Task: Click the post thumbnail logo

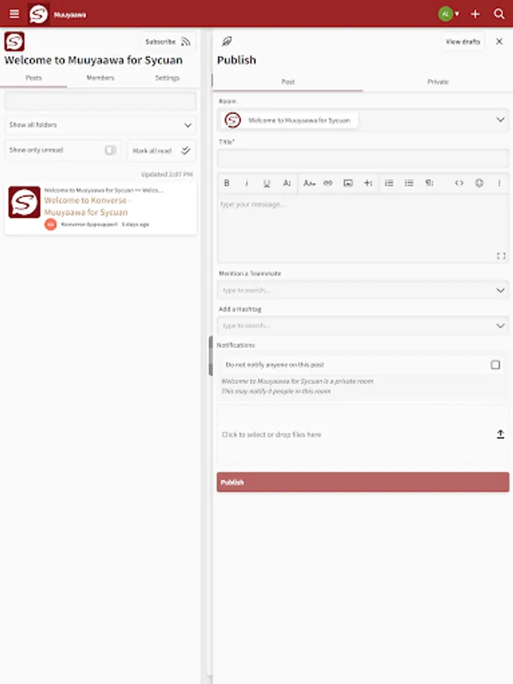Action: [24, 202]
